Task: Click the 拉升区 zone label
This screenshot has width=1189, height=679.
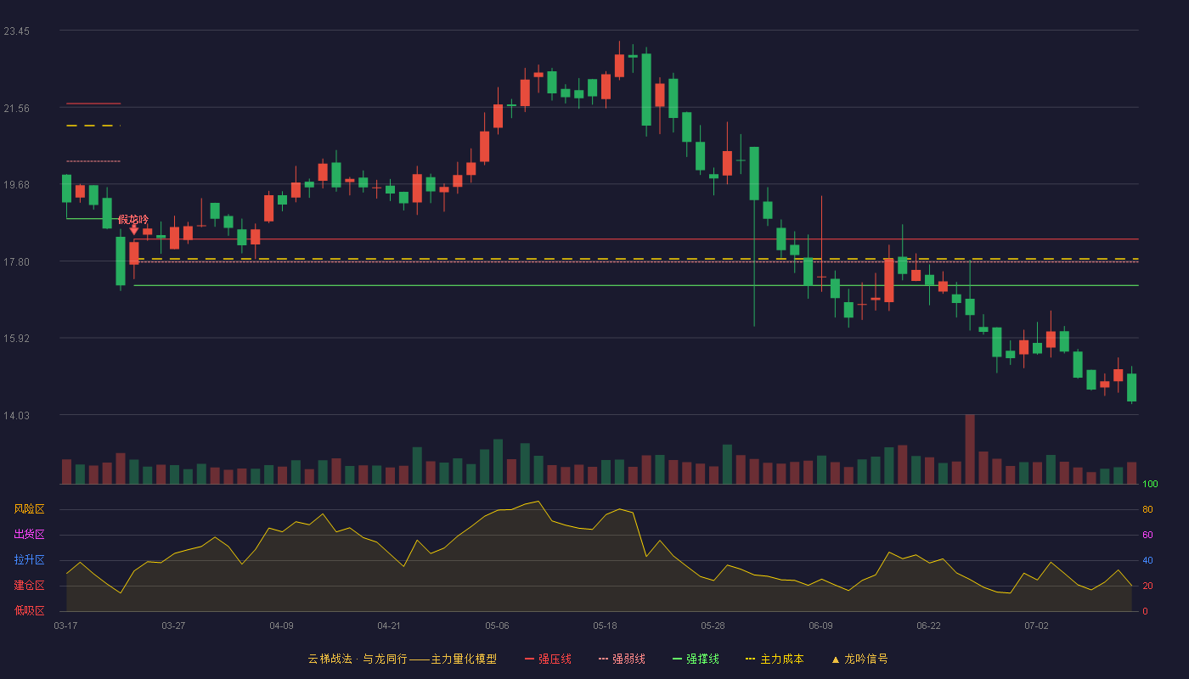Action: [x=29, y=560]
